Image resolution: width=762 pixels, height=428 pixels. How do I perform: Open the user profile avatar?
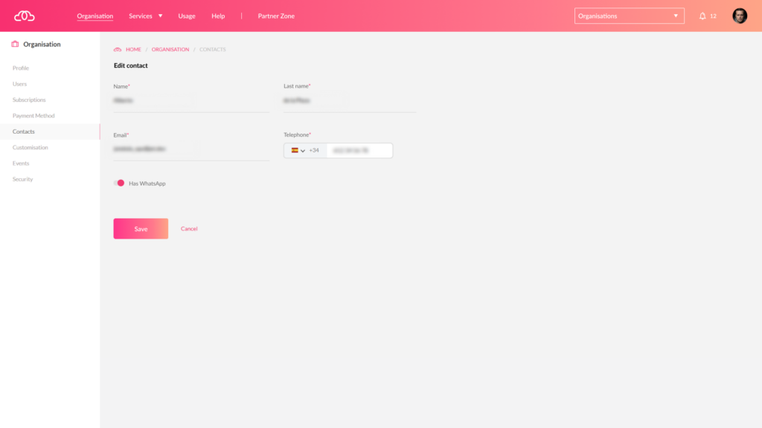coord(740,16)
